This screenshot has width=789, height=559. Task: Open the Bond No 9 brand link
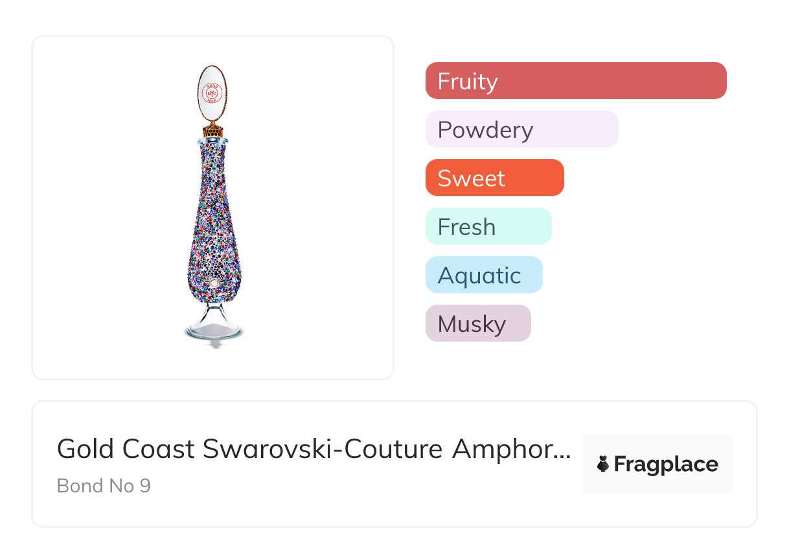pos(104,485)
